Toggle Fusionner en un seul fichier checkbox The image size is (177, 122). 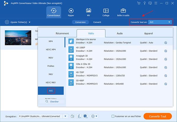(113, 116)
